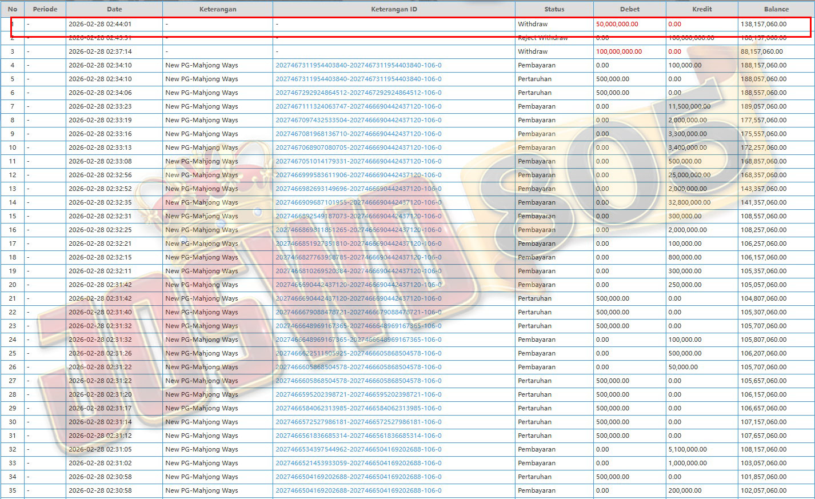Click the "Status" column header
The height and width of the screenshot is (499, 815).
pos(554,9)
